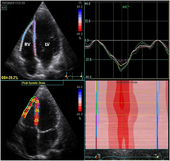Select the -23 basal septal strain value
Image resolution: width=170 pixels, height=161 pixels.
click(x=36, y=120)
